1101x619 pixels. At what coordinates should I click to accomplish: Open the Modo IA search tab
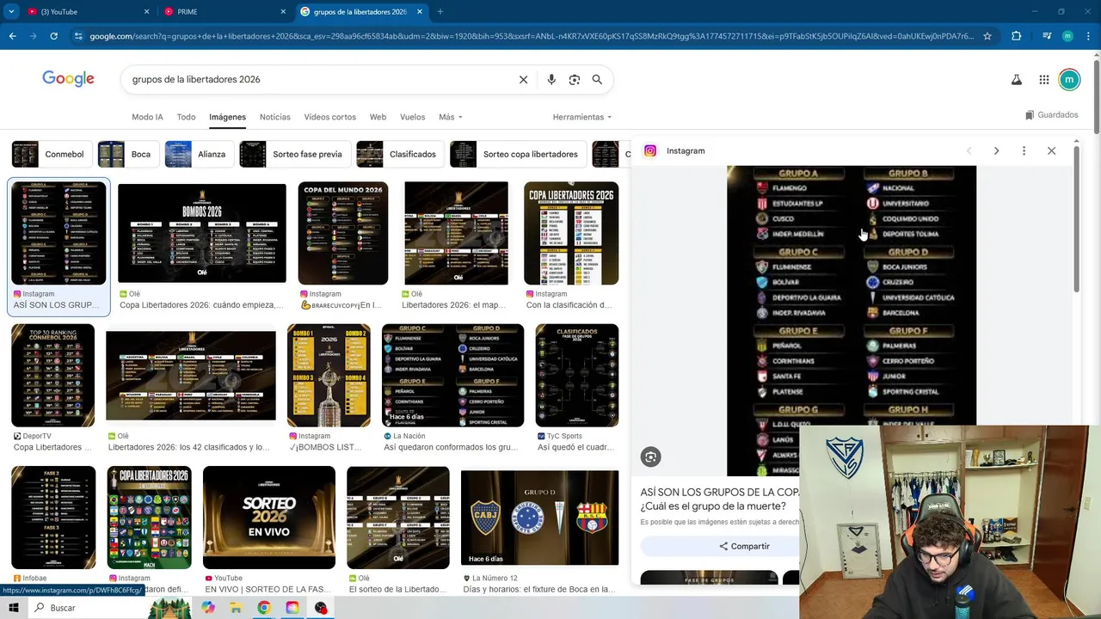pyautogui.click(x=147, y=117)
